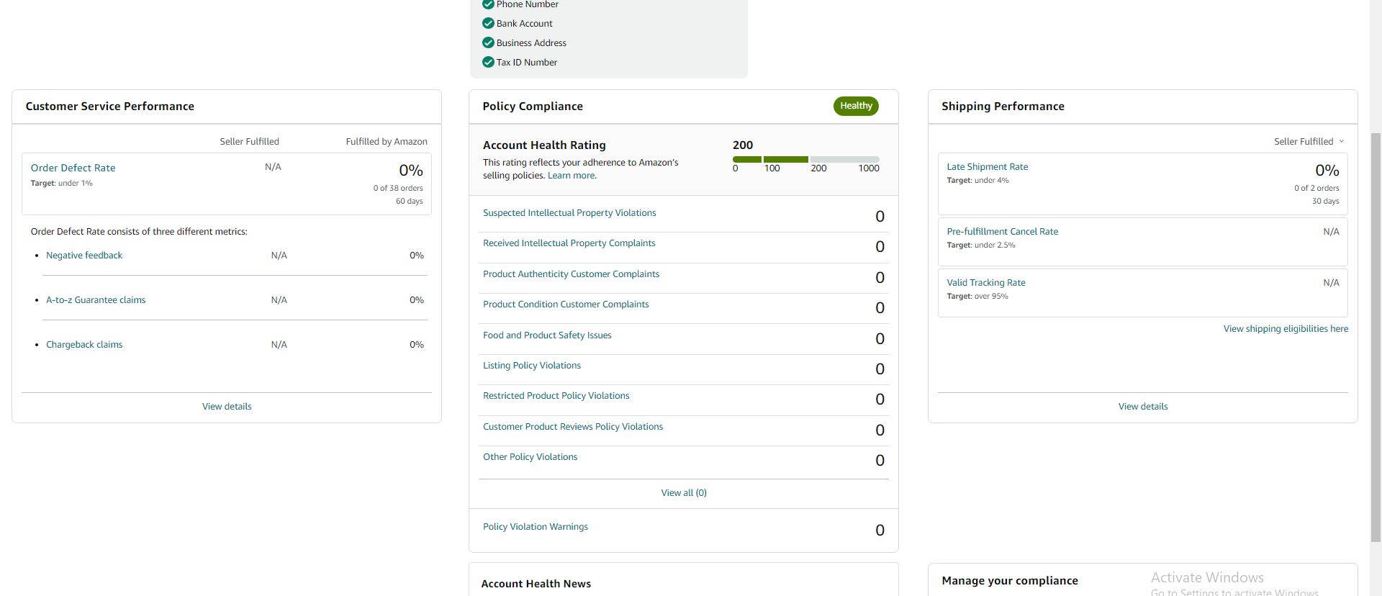
Task: Click the 0 count for Listing Policy Violations
Action: tap(880, 369)
